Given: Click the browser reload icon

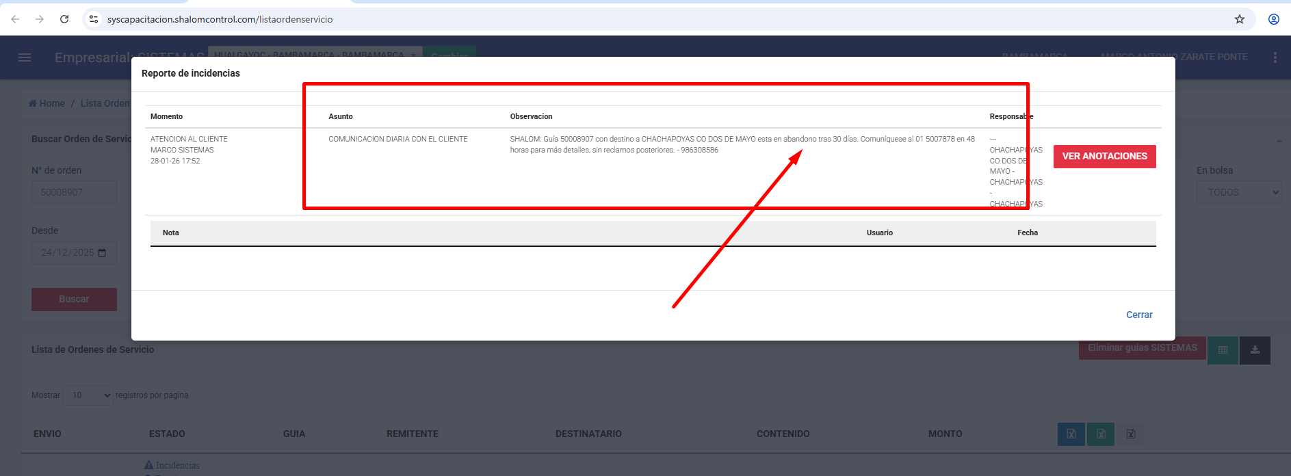Looking at the screenshot, I should point(64,19).
